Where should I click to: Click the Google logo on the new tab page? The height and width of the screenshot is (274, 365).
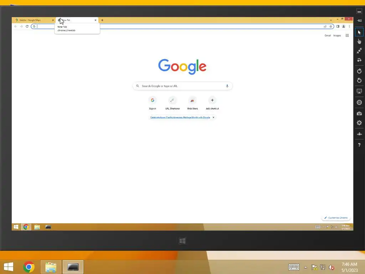(x=182, y=66)
